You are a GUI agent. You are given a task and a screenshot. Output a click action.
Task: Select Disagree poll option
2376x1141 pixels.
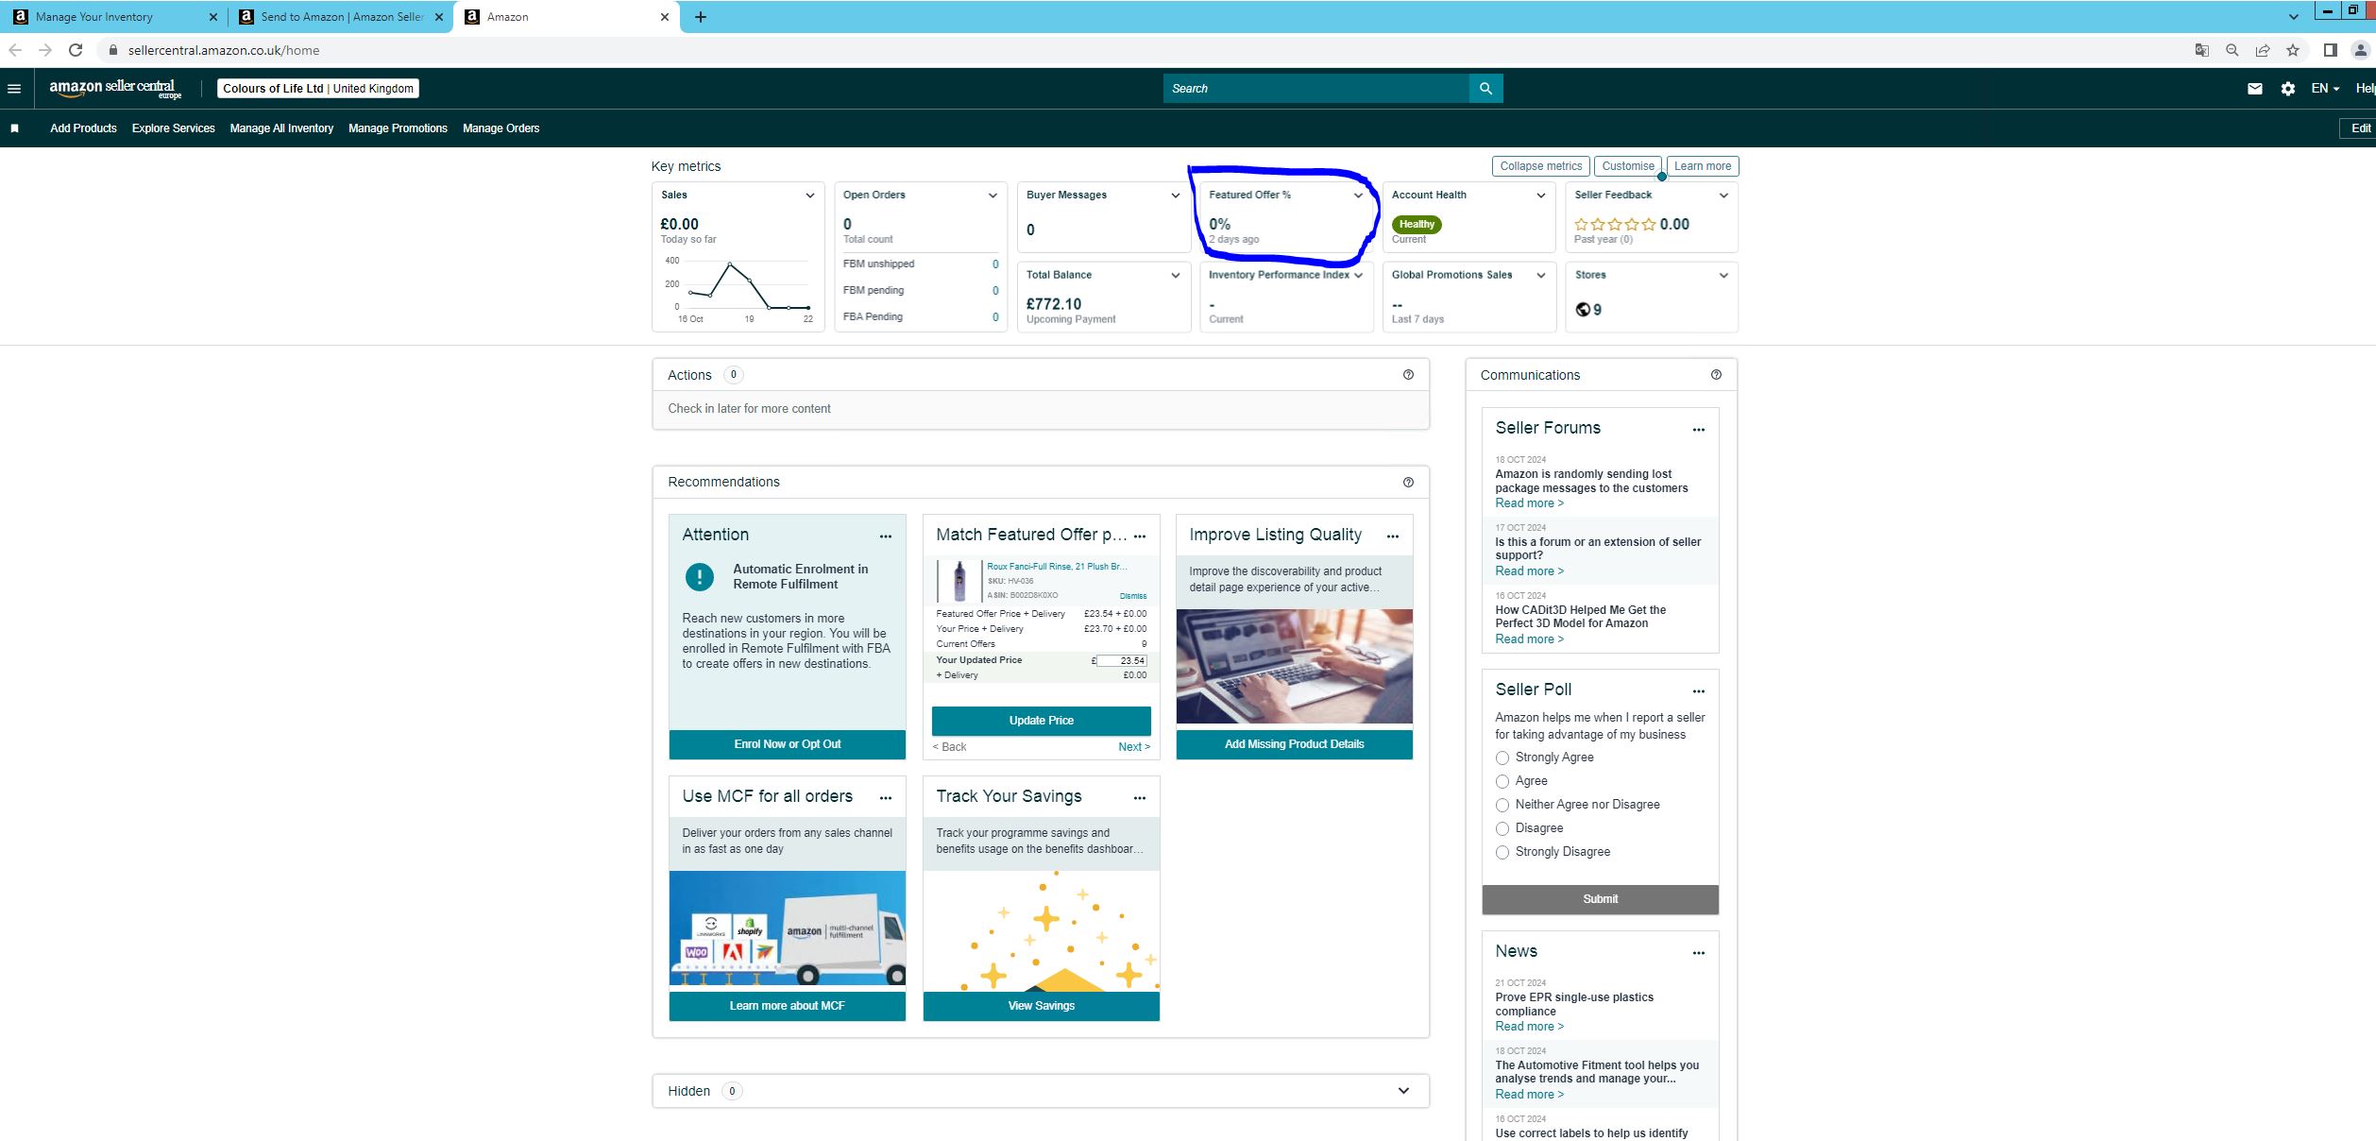click(1502, 828)
